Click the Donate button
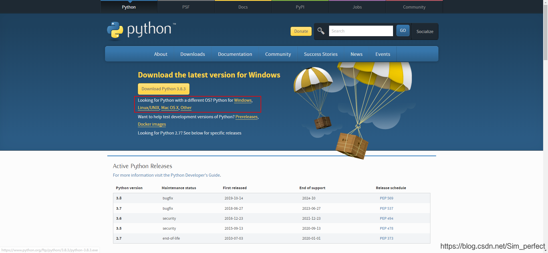This screenshot has height=253, width=548. tap(301, 31)
